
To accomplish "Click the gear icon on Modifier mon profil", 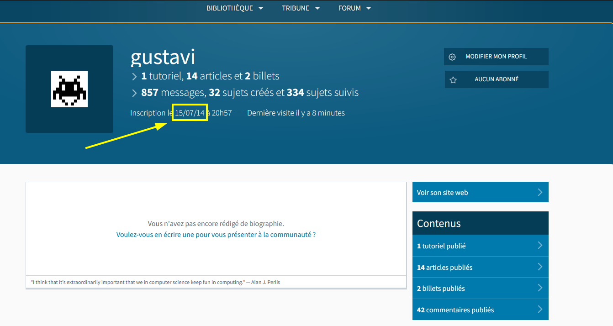I will tap(452, 57).
